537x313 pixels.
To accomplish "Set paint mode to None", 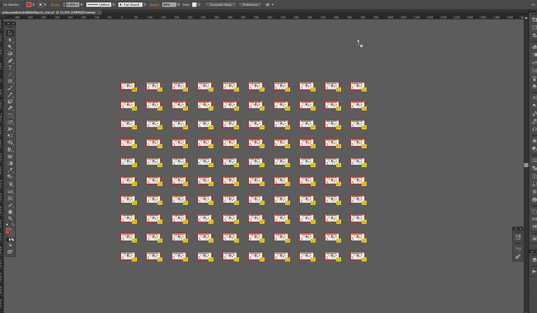I will click(x=13, y=240).
